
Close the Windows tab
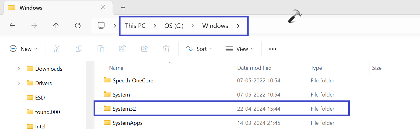click(103, 8)
